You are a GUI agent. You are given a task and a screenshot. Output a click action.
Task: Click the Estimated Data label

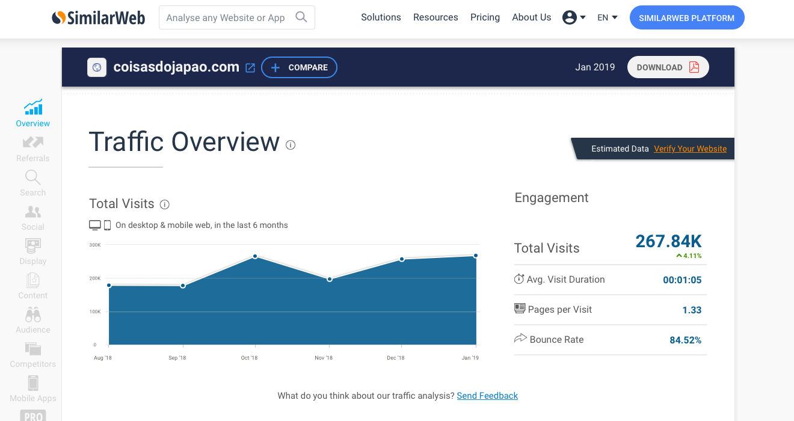(x=620, y=149)
